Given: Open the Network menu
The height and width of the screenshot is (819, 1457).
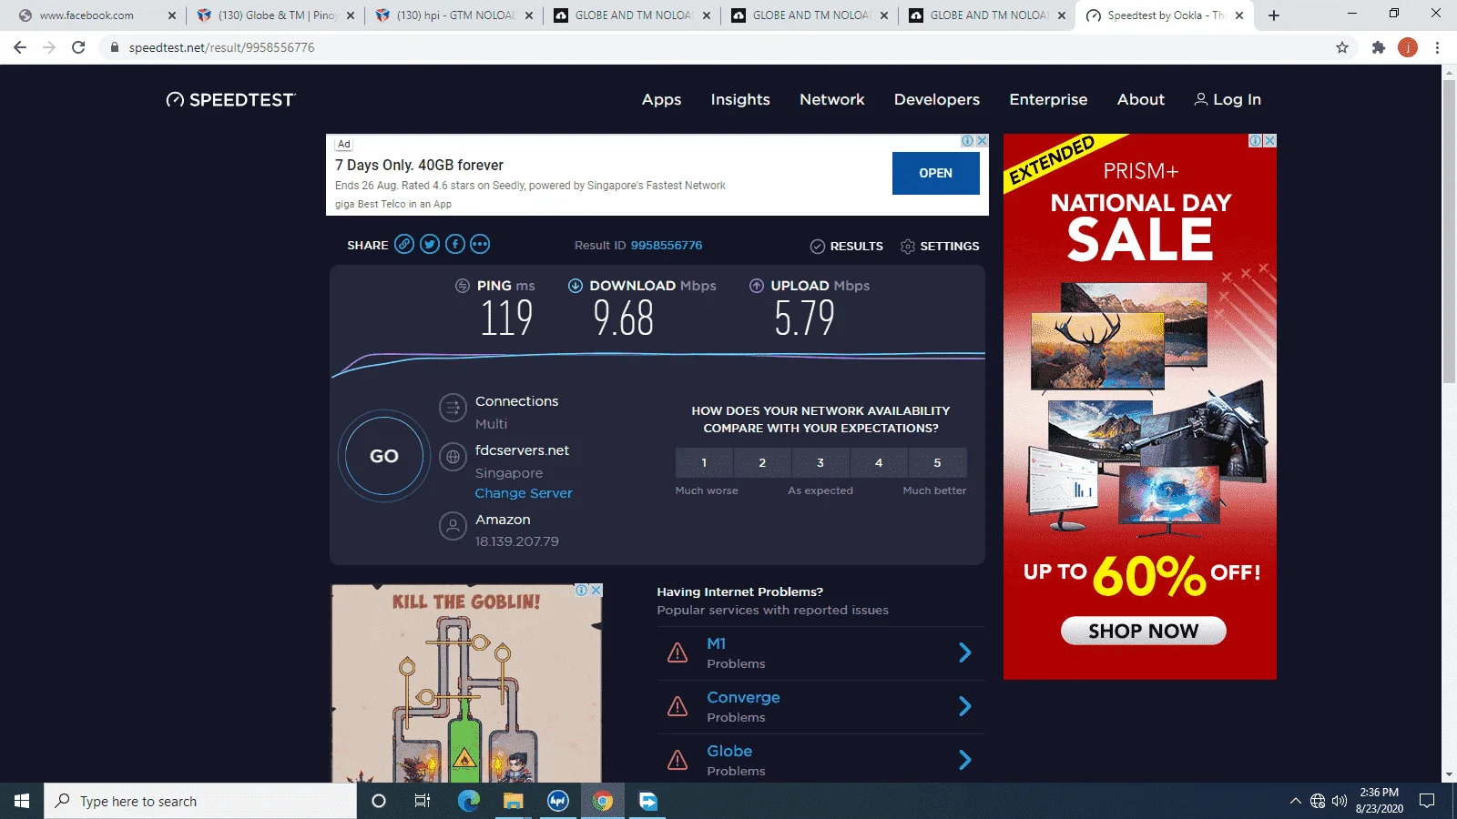Looking at the screenshot, I should coord(832,99).
